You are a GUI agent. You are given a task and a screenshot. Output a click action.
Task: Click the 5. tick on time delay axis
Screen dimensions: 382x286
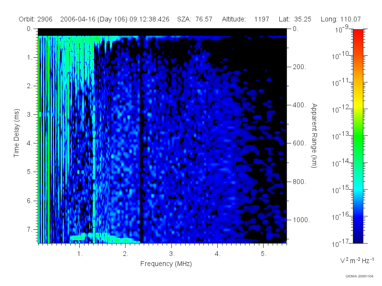30,172
